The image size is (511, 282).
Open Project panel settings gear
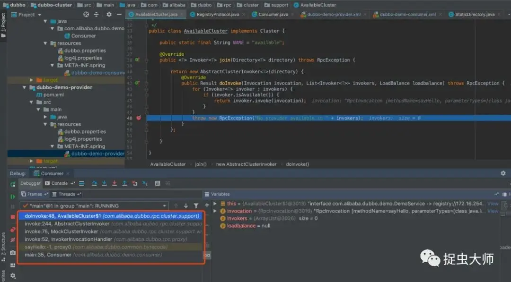pos(109,14)
